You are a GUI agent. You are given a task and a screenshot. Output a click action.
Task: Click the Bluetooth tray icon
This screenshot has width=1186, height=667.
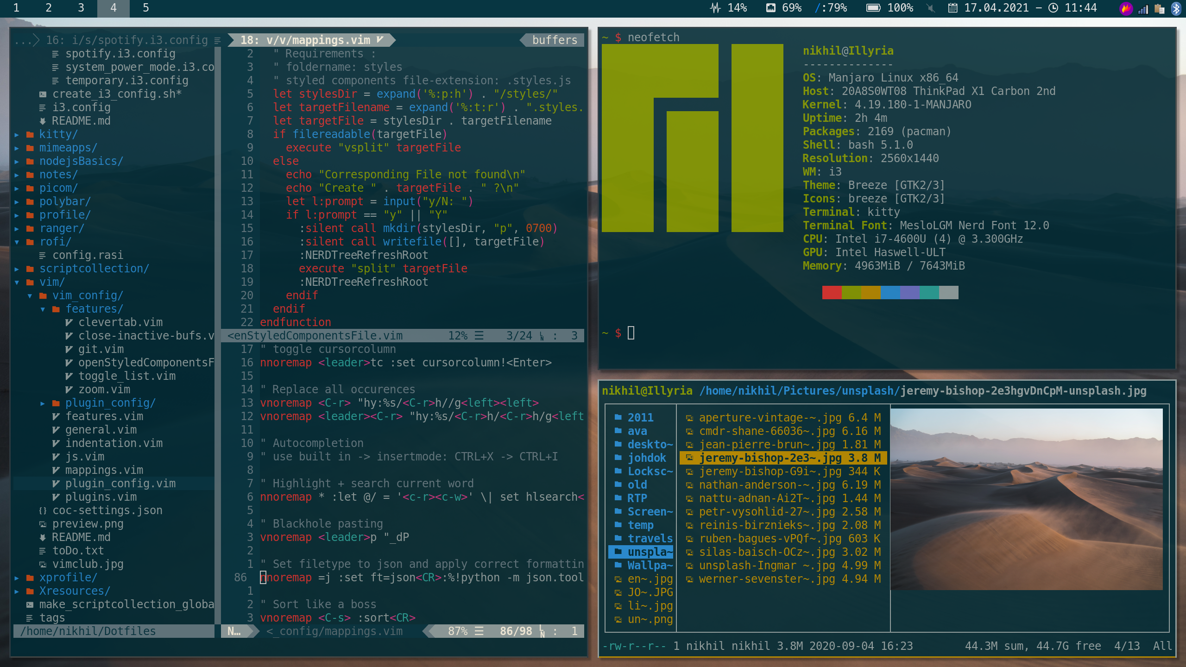1176,8
